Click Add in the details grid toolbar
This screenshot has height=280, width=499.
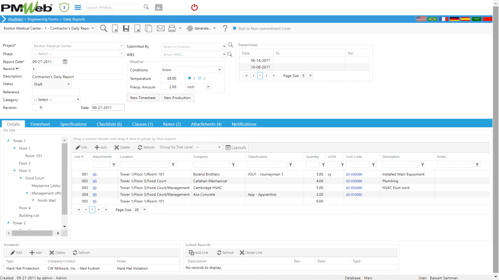pyautogui.click(x=100, y=147)
